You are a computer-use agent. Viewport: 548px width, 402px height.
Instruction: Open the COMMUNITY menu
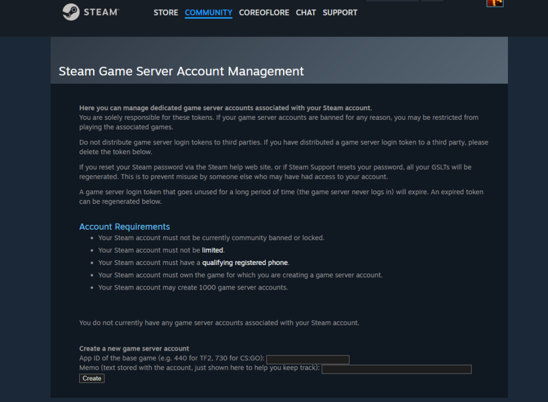(x=208, y=13)
